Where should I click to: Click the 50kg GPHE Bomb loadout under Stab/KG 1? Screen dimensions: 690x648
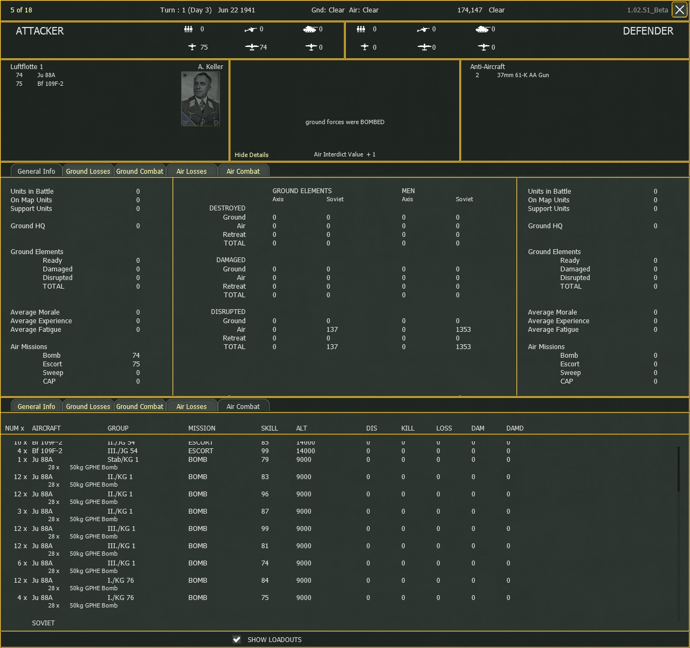(93, 468)
